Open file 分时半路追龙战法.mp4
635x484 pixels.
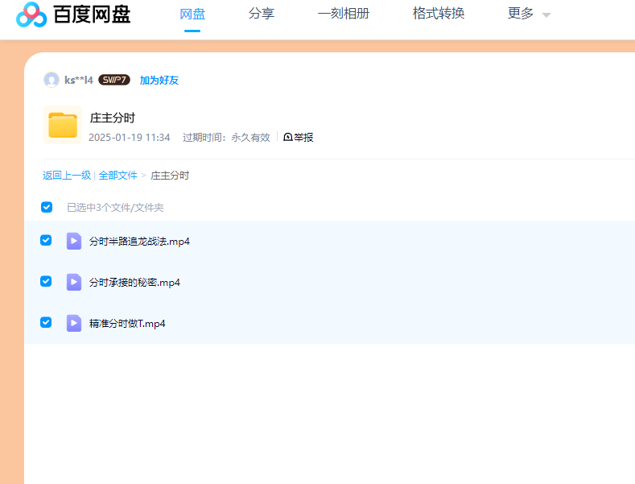(x=139, y=241)
